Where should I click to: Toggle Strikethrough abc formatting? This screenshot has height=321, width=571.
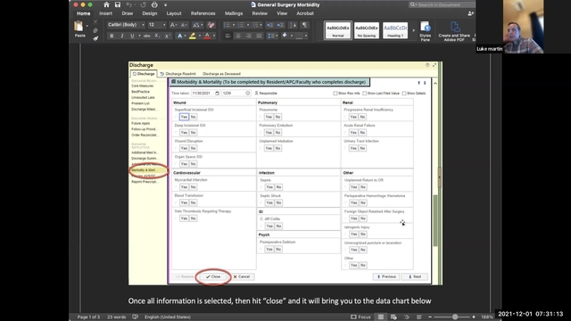[146, 36]
